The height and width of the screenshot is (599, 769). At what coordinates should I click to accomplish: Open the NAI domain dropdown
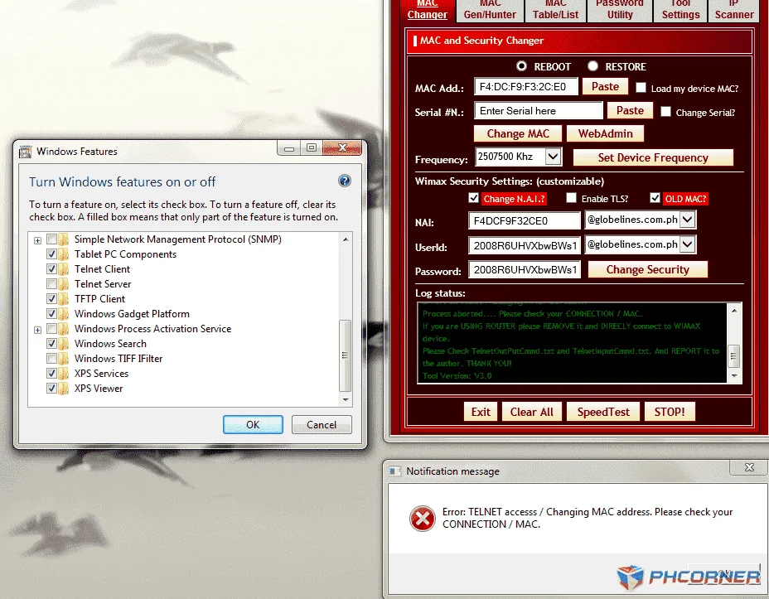[x=688, y=220]
